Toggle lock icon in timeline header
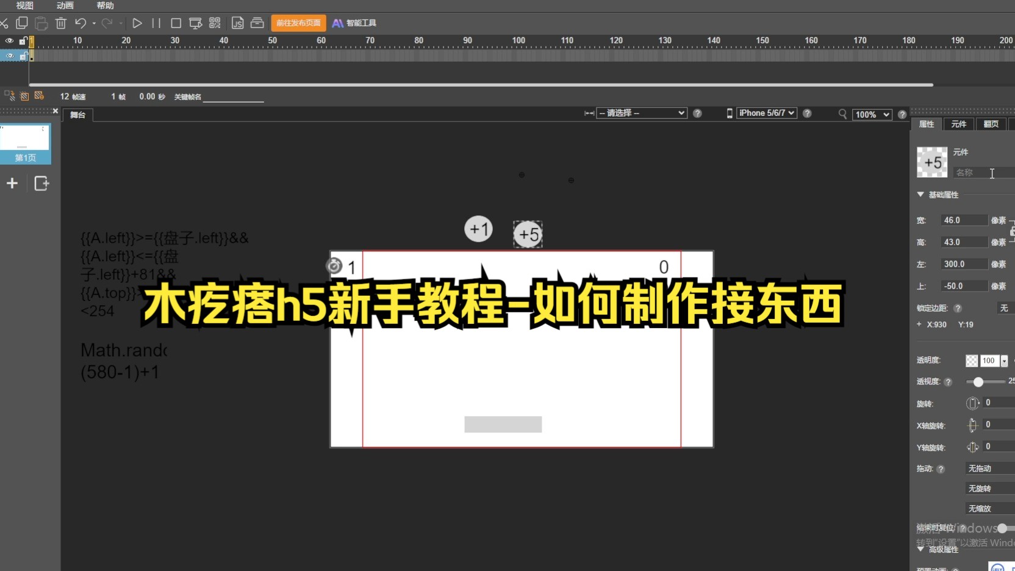The height and width of the screenshot is (571, 1015). (23, 41)
